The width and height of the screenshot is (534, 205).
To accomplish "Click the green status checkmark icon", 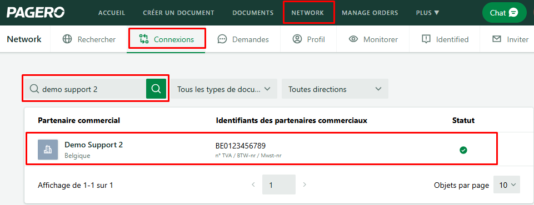I will [463, 150].
